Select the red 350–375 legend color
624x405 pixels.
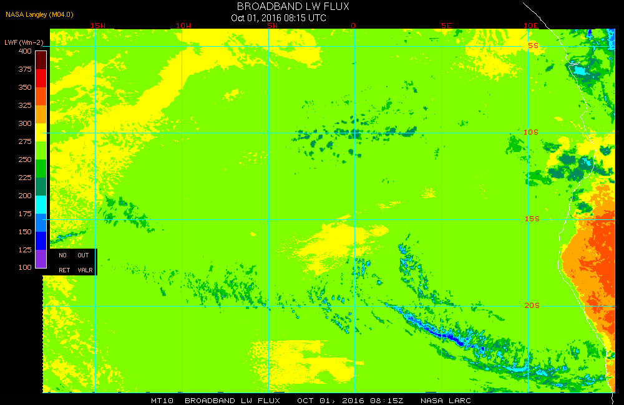(x=41, y=79)
